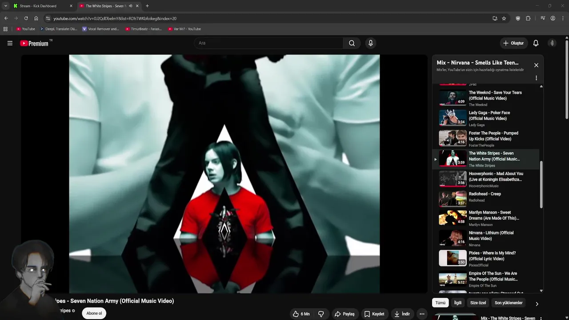Open TimurBeatz bookmark
The image size is (569, 320).
click(143, 29)
